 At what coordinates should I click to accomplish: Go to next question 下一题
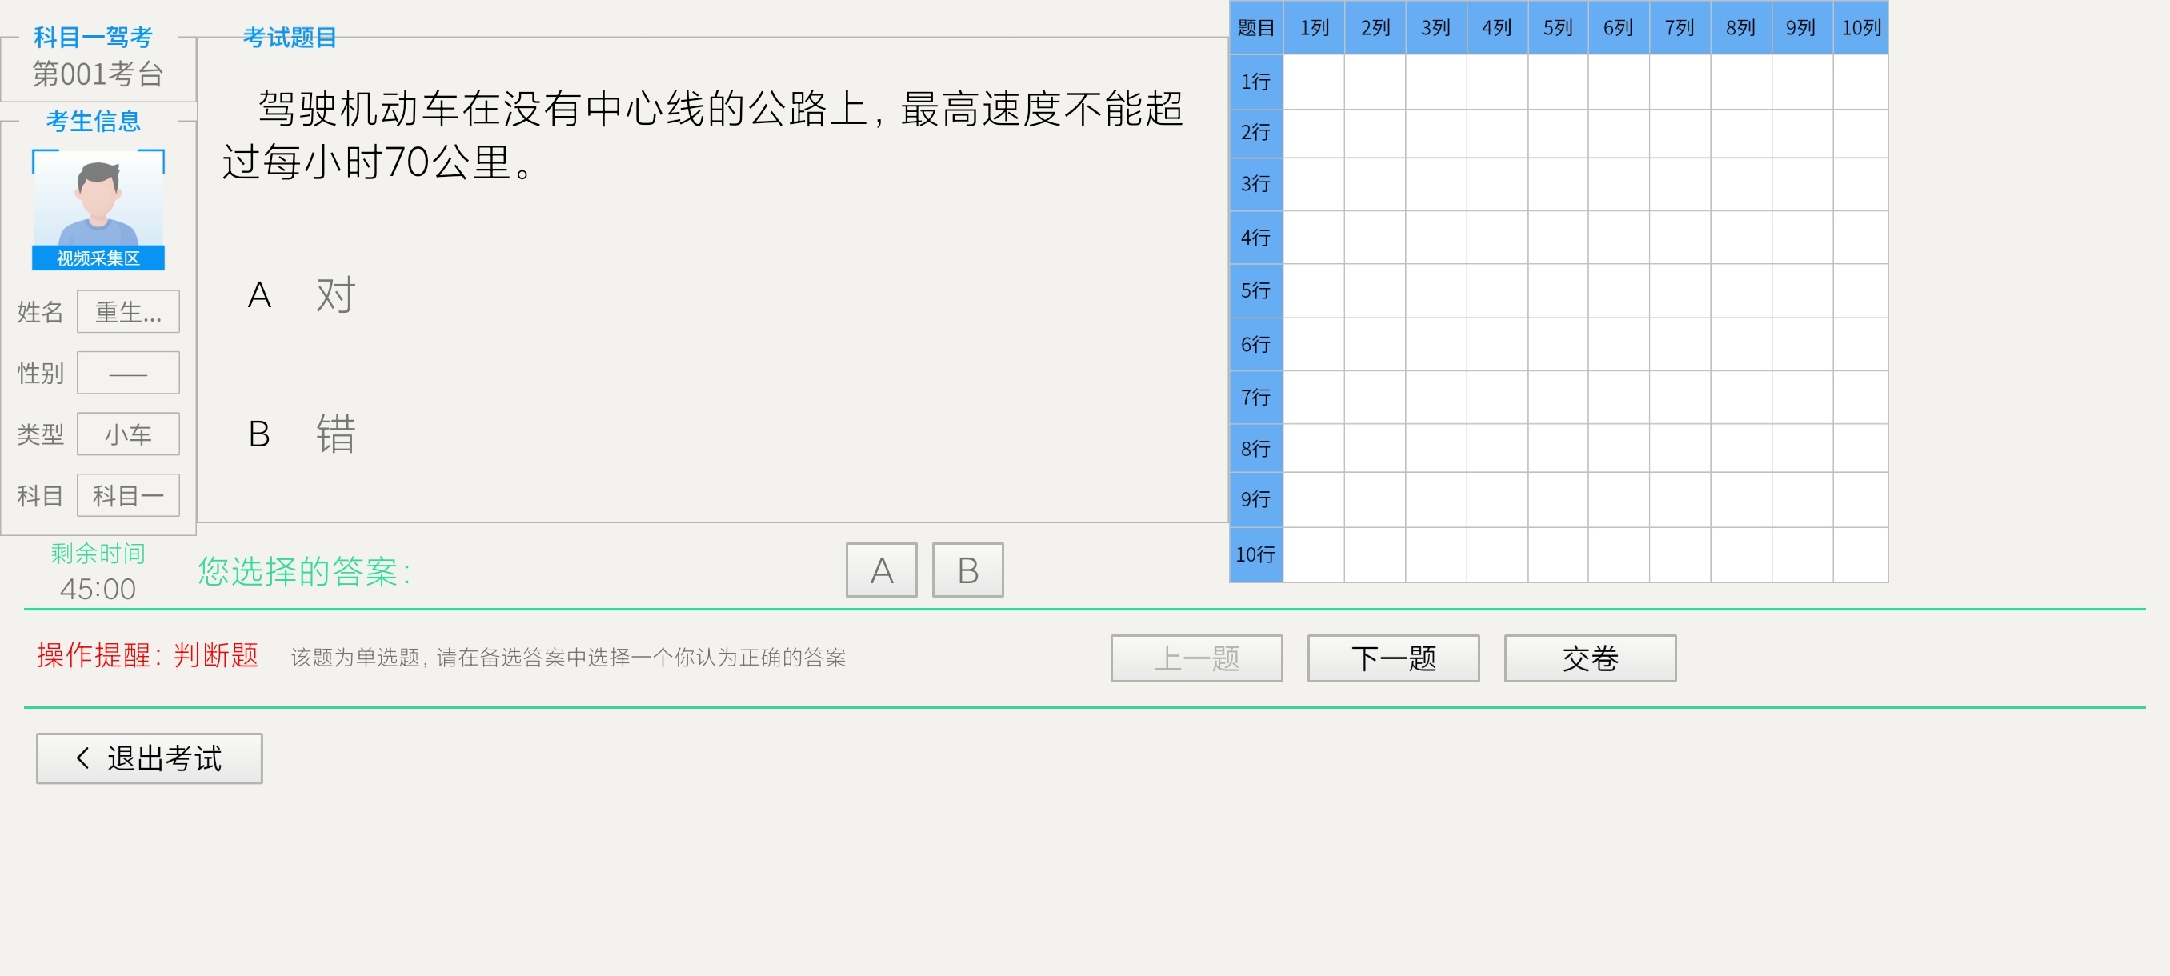coord(1393,658)
